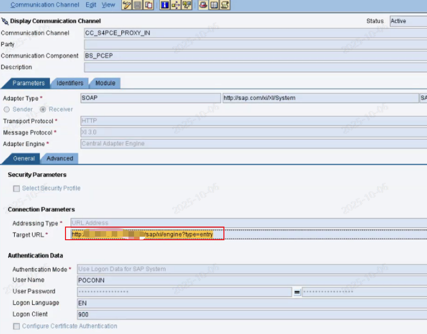Click the where-used arrows icon
The image size is (427, 334).
[176, 5]
